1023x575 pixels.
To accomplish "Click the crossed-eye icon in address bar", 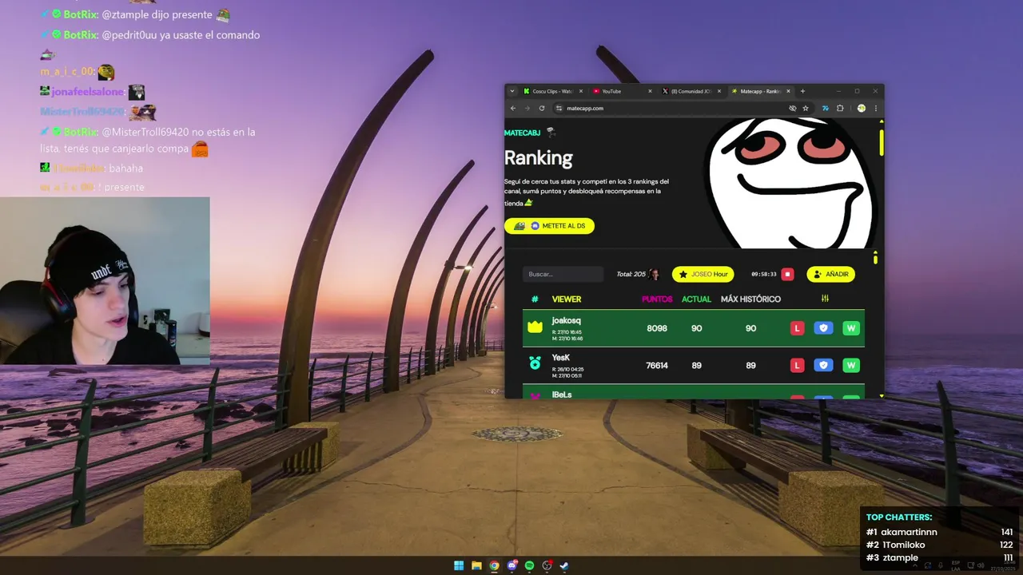I will tap(793, 108).
